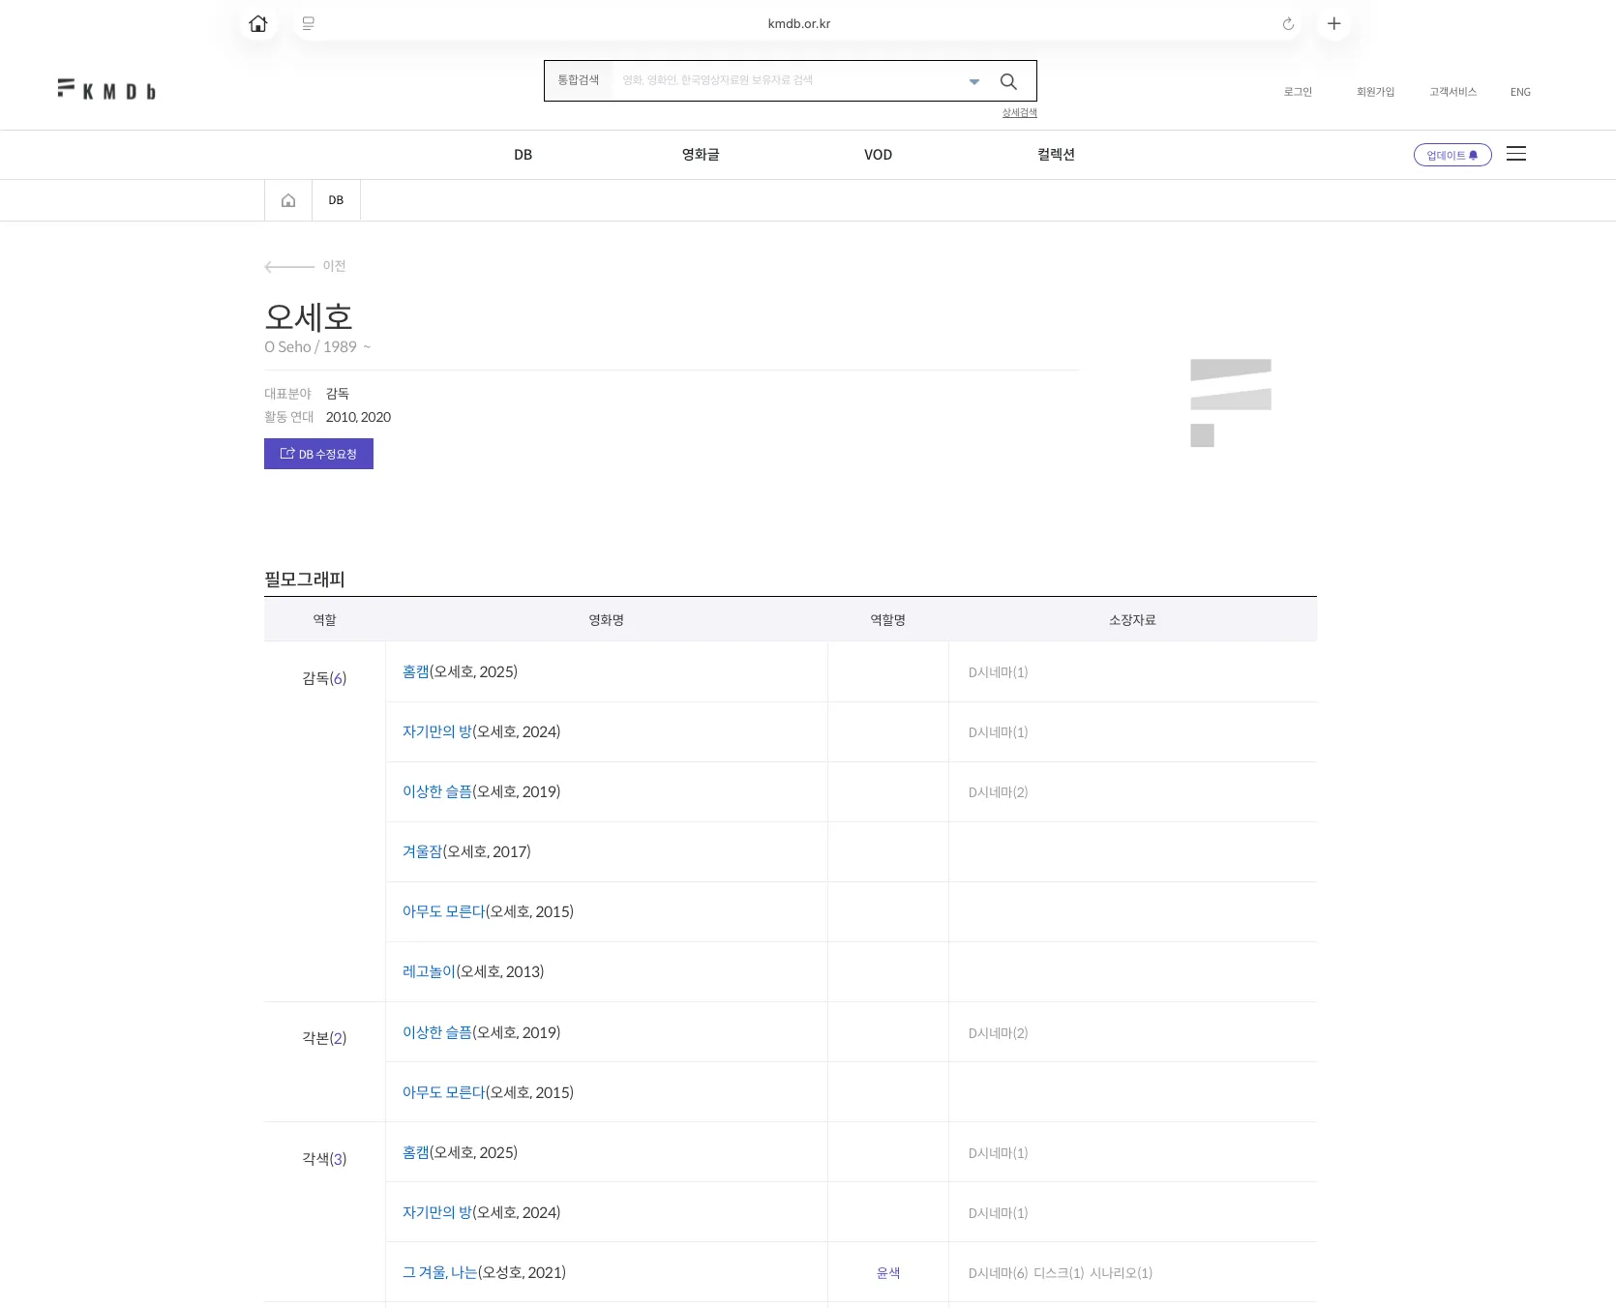Open a new tab with plus icon
This screenshot has height=1308, width=1616.
pyautogui.click(x=1333, y=24)
